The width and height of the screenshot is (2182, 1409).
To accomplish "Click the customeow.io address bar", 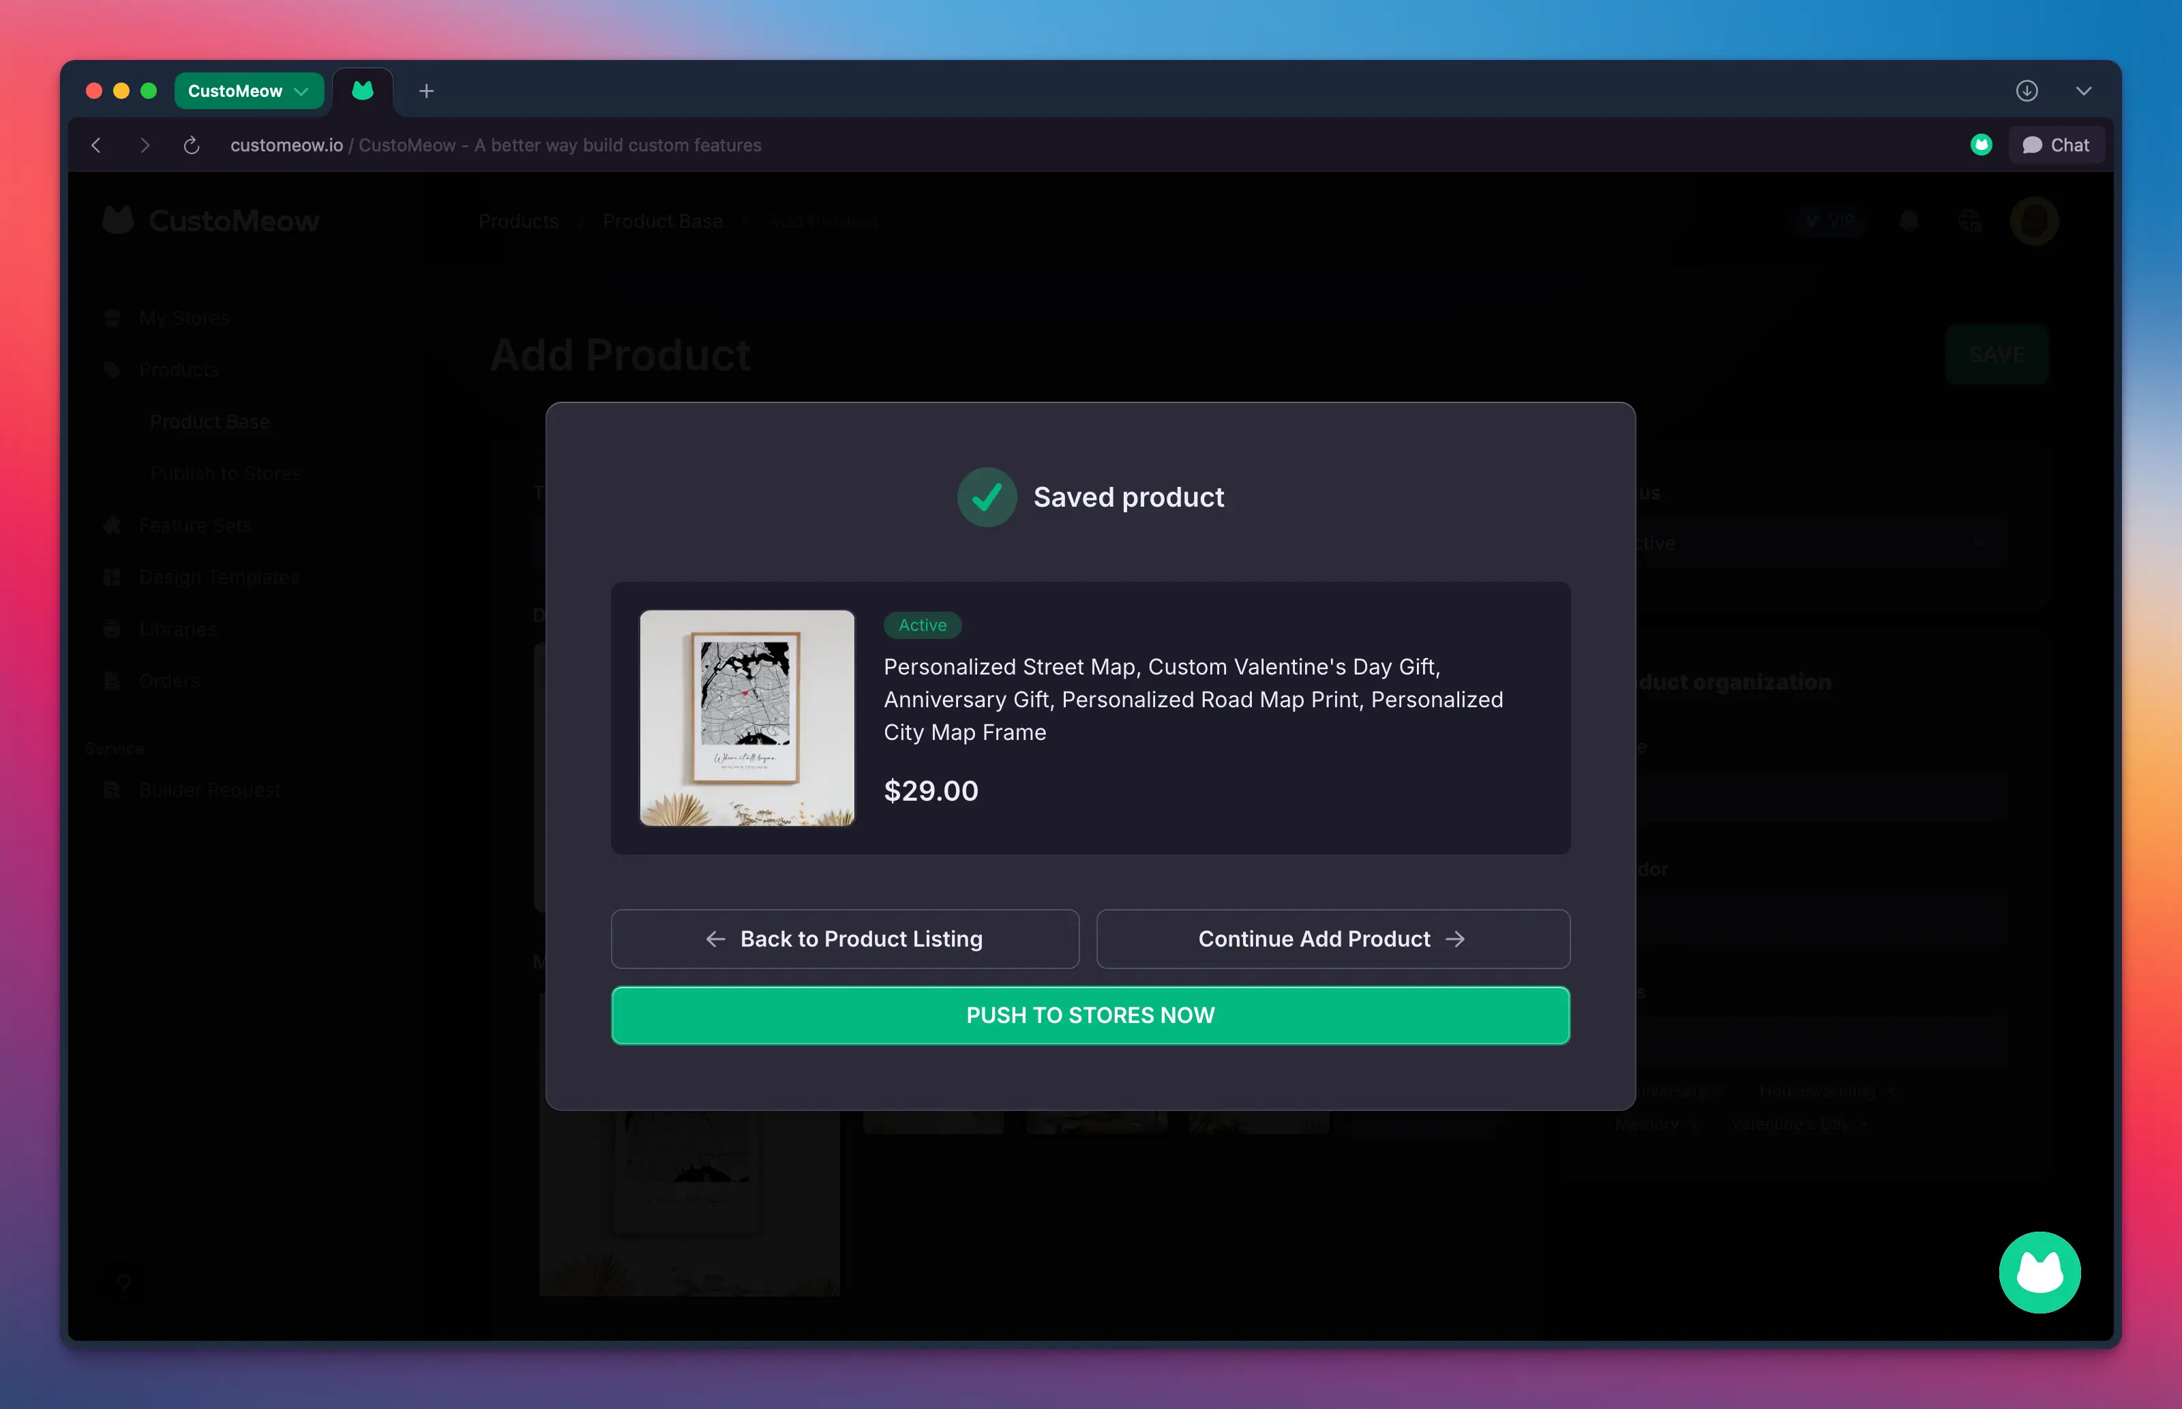I will click(x=496, y=145).
